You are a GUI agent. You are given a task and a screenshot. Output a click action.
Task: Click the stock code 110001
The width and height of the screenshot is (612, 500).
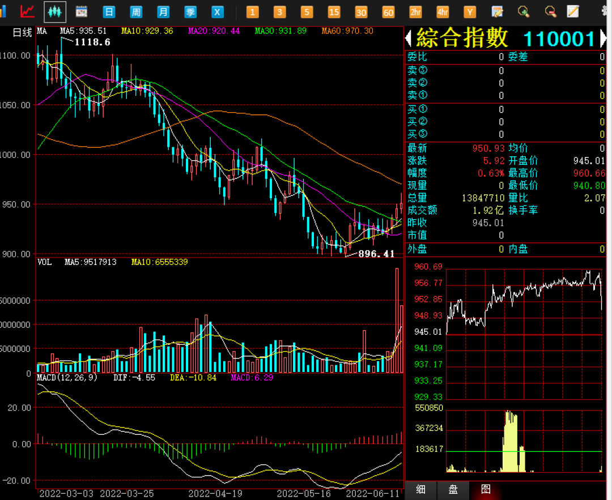click(559, 39)
